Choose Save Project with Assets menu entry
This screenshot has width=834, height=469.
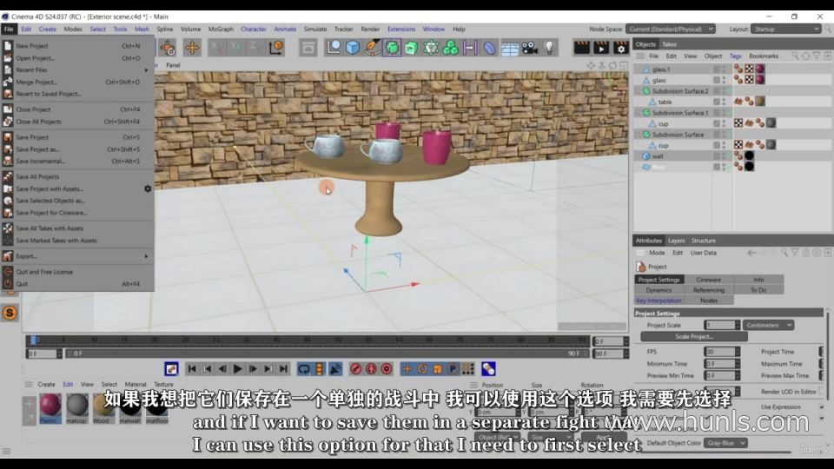(50, 188)
